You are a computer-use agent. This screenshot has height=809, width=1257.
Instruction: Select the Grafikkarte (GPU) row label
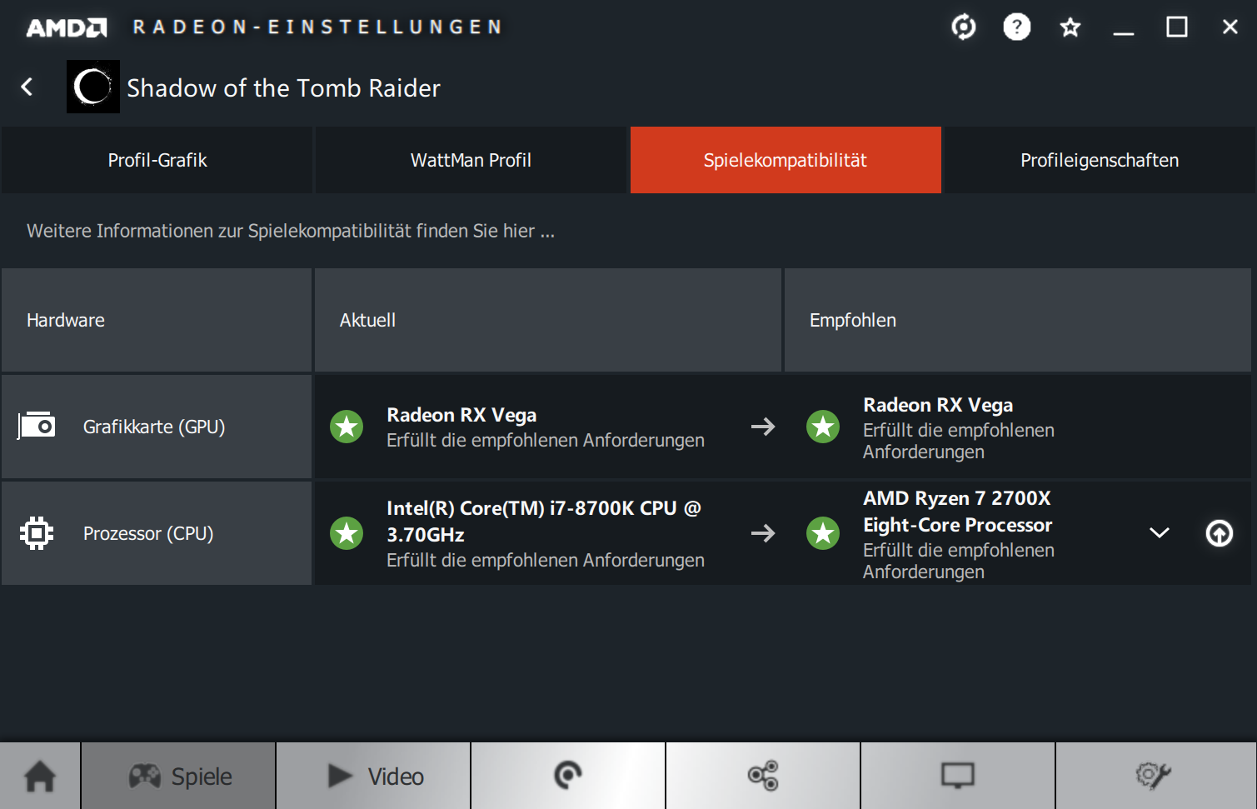click(154, 427)
